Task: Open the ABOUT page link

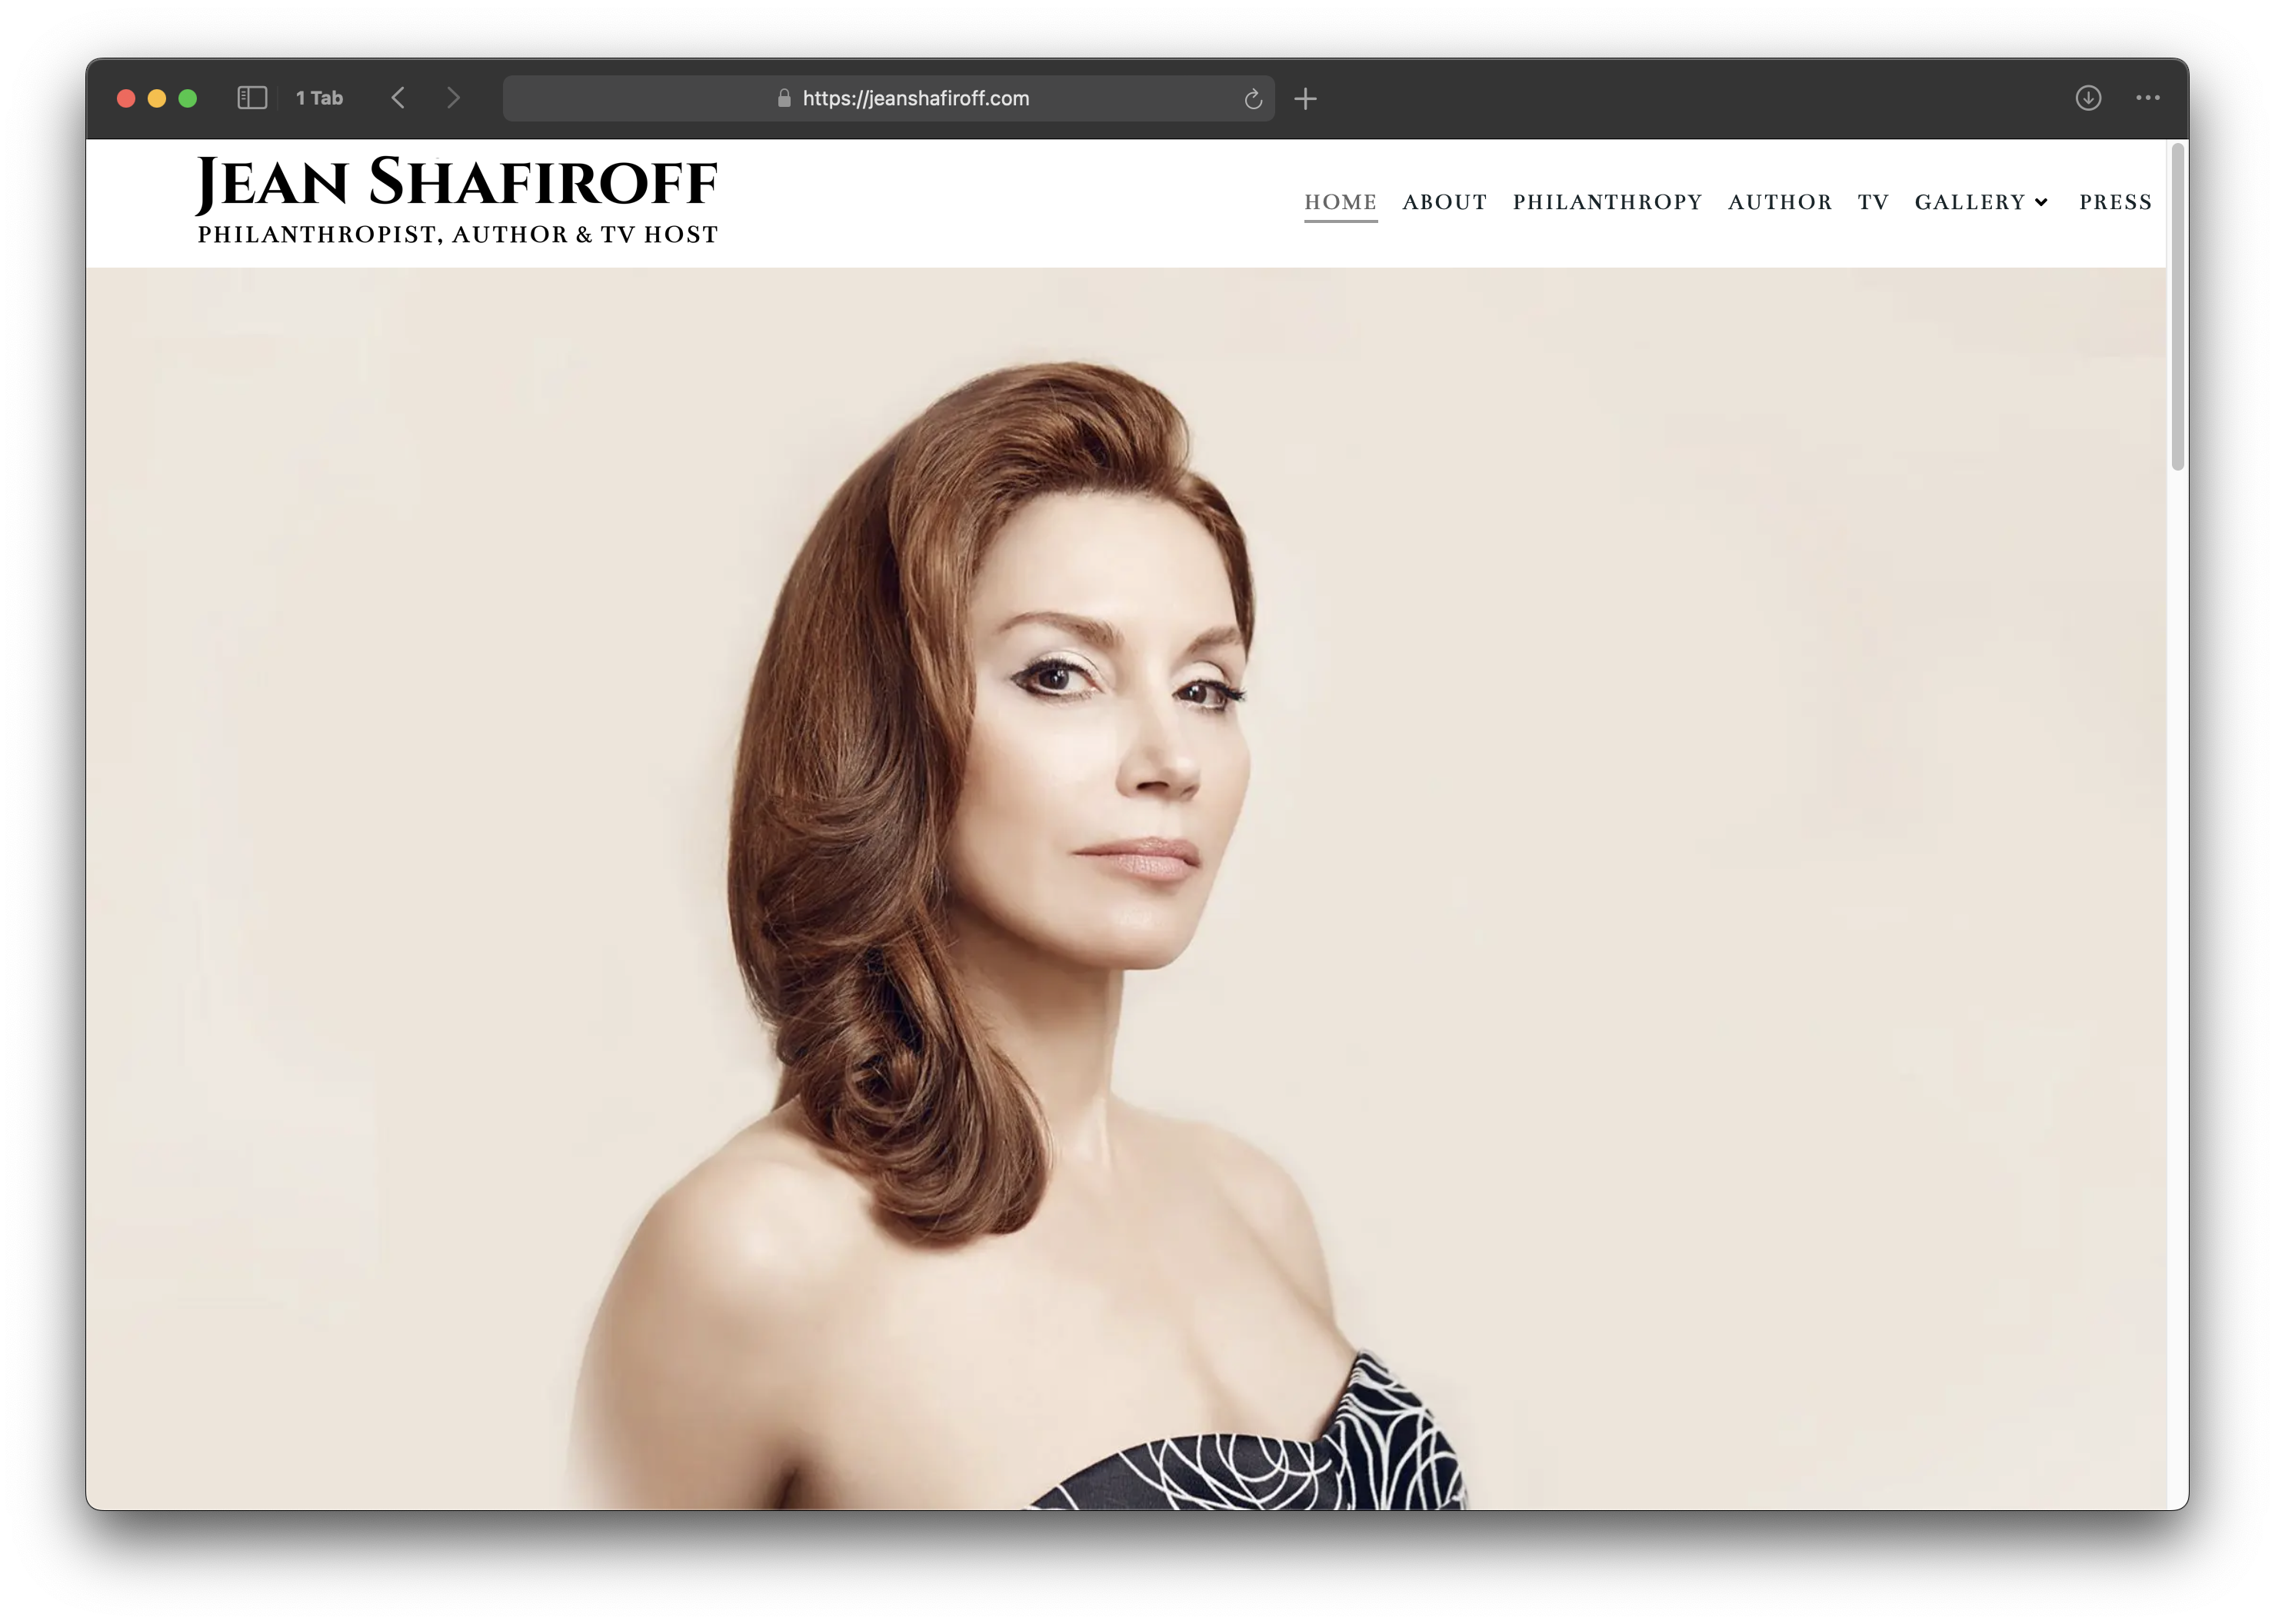Action: [1444, 202]
